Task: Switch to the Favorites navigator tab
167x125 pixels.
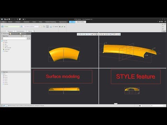Action: coord(23,33)
